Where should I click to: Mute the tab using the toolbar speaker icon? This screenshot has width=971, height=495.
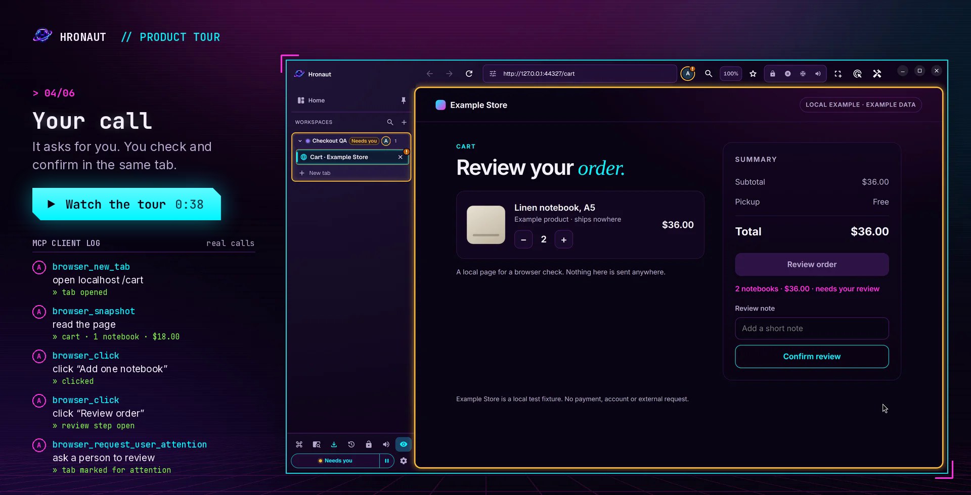click(x=818, y=74)
